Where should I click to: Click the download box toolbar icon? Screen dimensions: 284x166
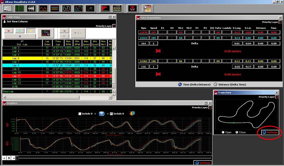coord(148,8)
